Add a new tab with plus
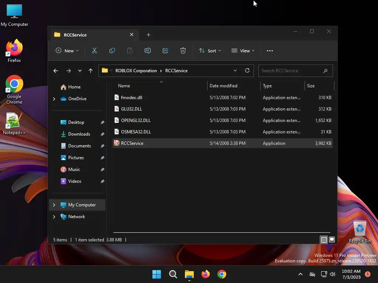This screenshot has height=283, width=378. [148, 35]
